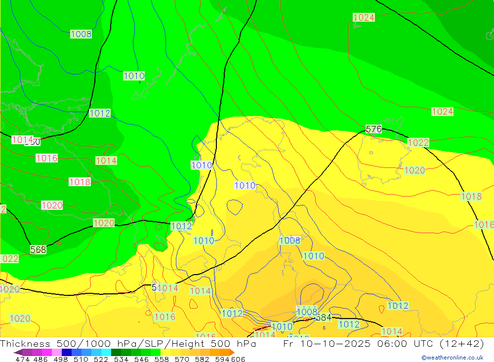
Task: Click the legend value 594
Action: (222, 360)
